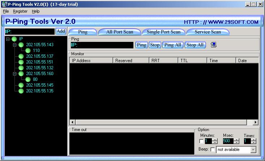Decrease the Msec spinner value
Screen dimensions: 265x161
[236, 143]
